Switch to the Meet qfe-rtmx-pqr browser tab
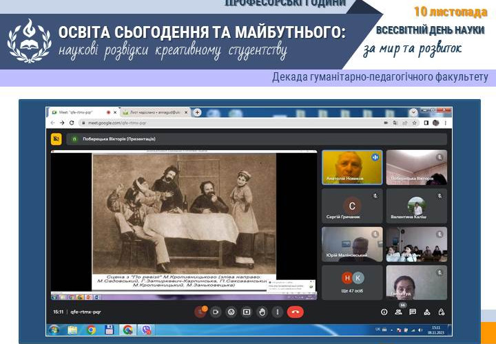The height and width of the screenshot is (344, 496). (x=82, y=112)
